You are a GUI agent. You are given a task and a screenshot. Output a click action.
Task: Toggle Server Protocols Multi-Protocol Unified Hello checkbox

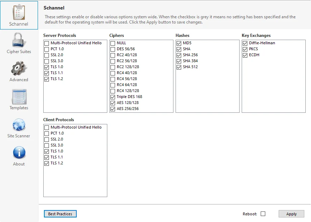pos(46,43)
